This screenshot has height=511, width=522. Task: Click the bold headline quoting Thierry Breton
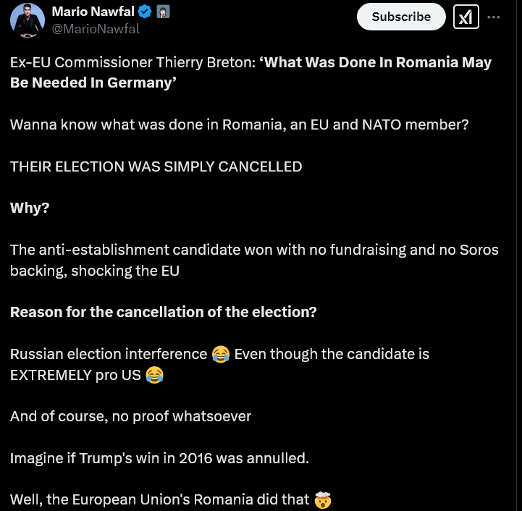tap(251, 72)
